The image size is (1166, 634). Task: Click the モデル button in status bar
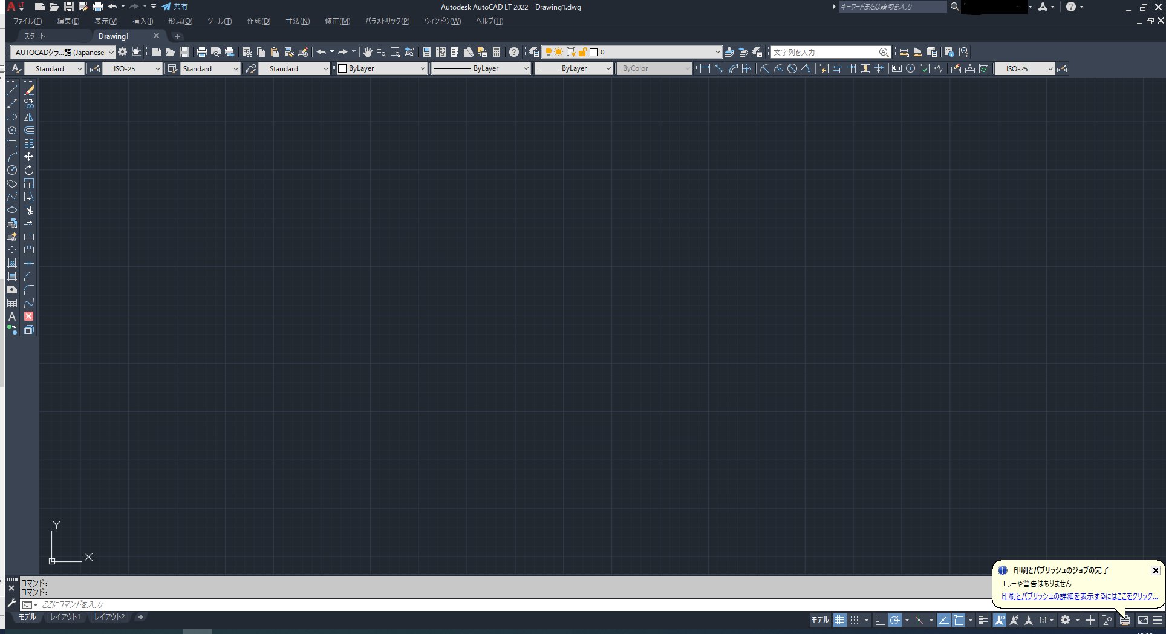(x=820, y=620)
